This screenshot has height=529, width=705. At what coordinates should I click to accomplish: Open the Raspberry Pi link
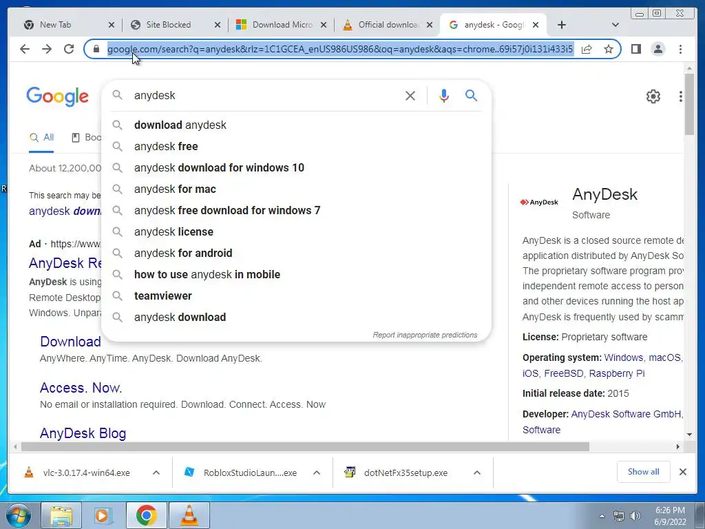click(x=617, y=374)
